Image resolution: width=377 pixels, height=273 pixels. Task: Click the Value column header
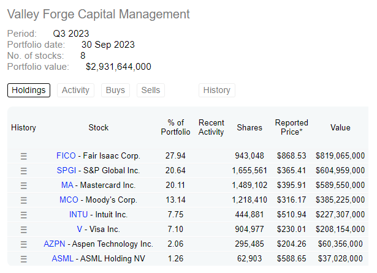(x=340, y=127)
